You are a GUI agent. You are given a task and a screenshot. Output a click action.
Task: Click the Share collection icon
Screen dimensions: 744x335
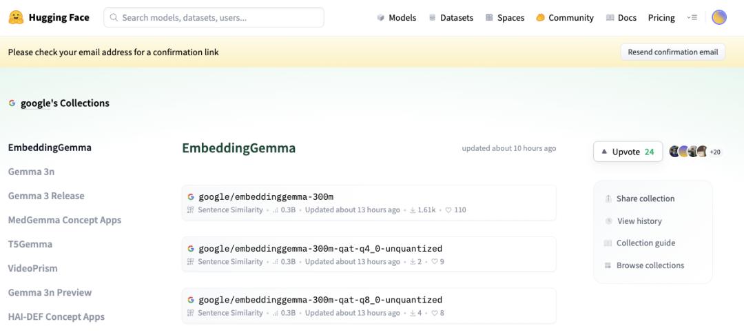click(608, 199)
